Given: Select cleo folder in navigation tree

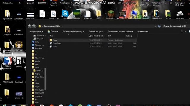Looking at the screenshot, I should tap(35, 64).
